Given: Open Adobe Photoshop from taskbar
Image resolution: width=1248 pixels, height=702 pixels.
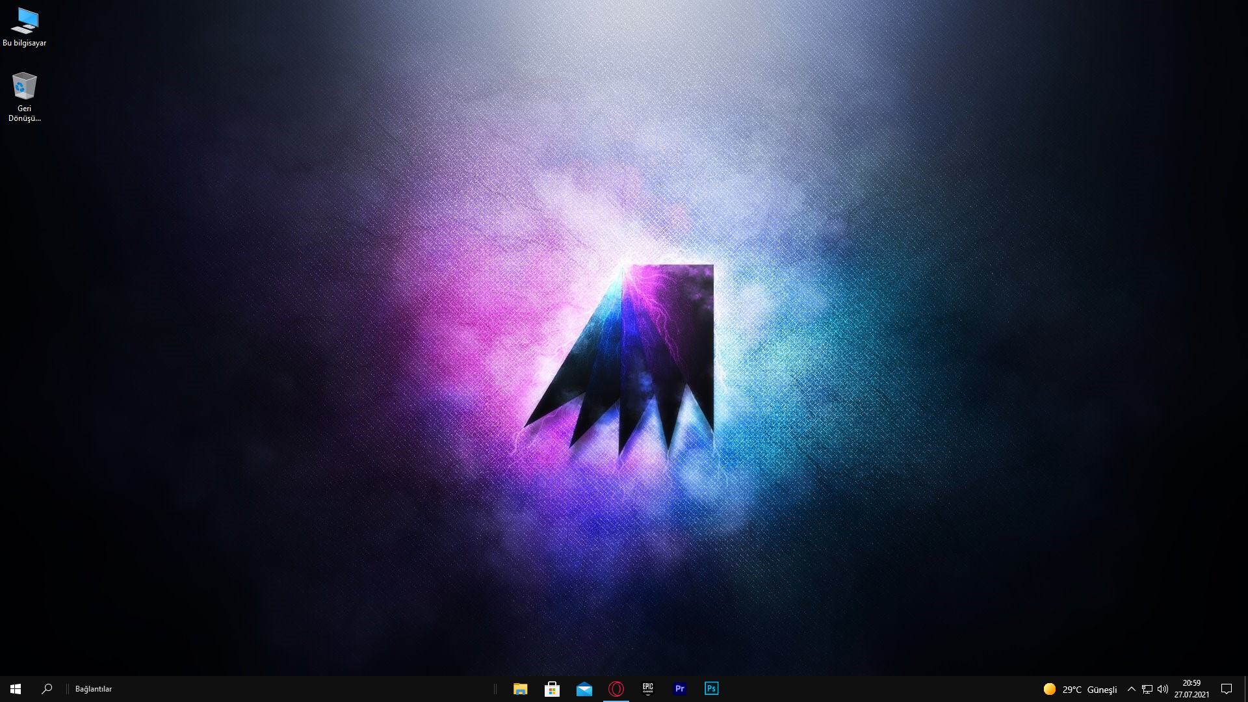Looking at the screenshot, I should click(x=711, y=689).
